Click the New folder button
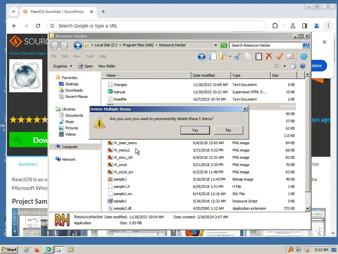 107,66
